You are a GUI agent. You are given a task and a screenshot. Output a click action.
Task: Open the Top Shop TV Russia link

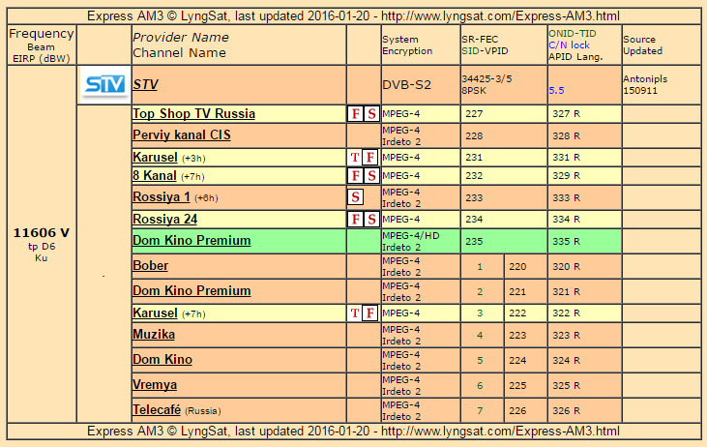(x=193, y=113)
